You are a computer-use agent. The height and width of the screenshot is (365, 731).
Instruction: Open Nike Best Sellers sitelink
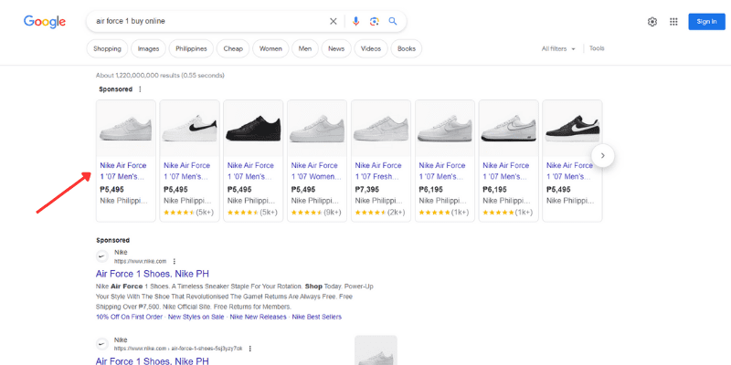coord(316,317)
